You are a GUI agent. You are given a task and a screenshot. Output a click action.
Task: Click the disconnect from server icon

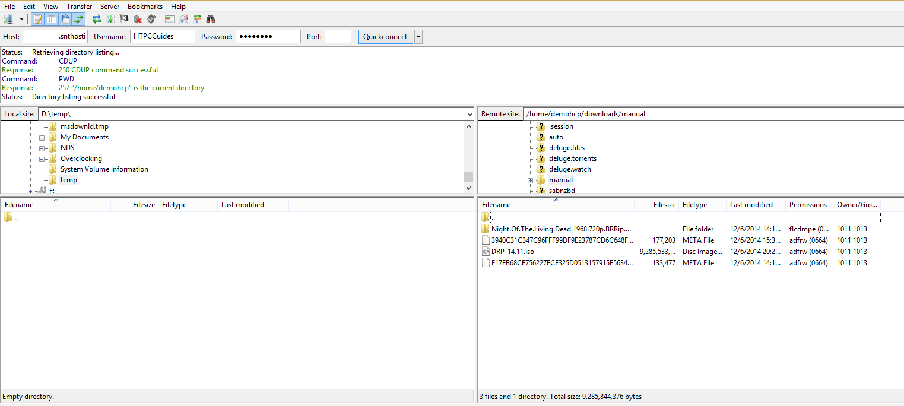point(138,19)
